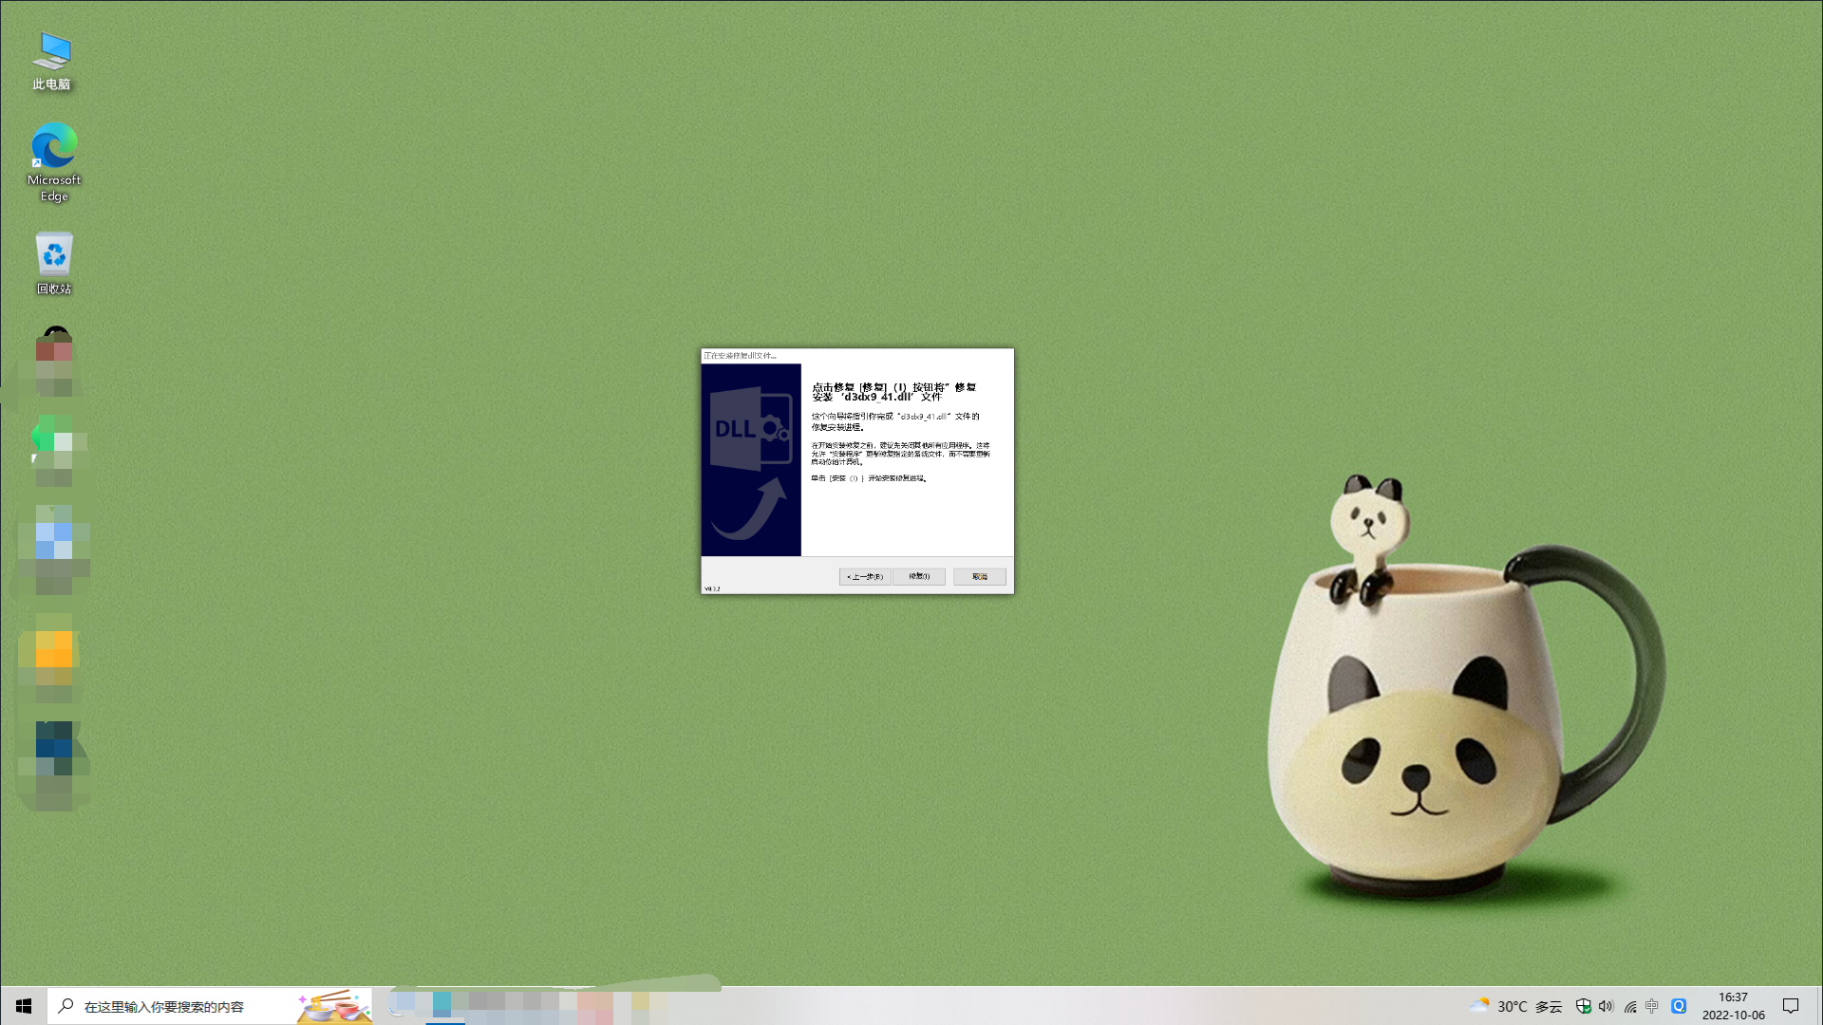Toggle the 中 input method indicator
Image resolution: width=1823 pixels, height=1025 pixels.
[x=1652, y=1006]
